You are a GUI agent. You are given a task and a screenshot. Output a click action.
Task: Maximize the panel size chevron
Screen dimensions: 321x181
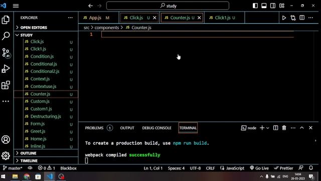click(x=302, y=128)
